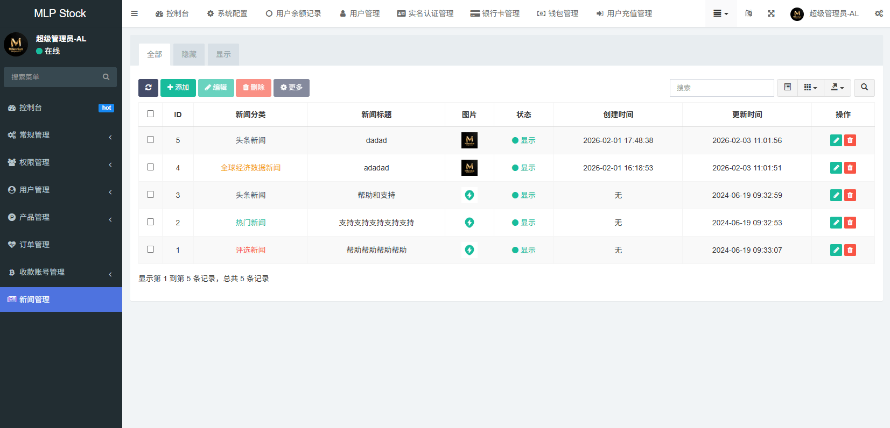Click the red delete icon for row ID 3
Image resolution: width=890 pixels, height=428 pixels.
coord(850,195)
